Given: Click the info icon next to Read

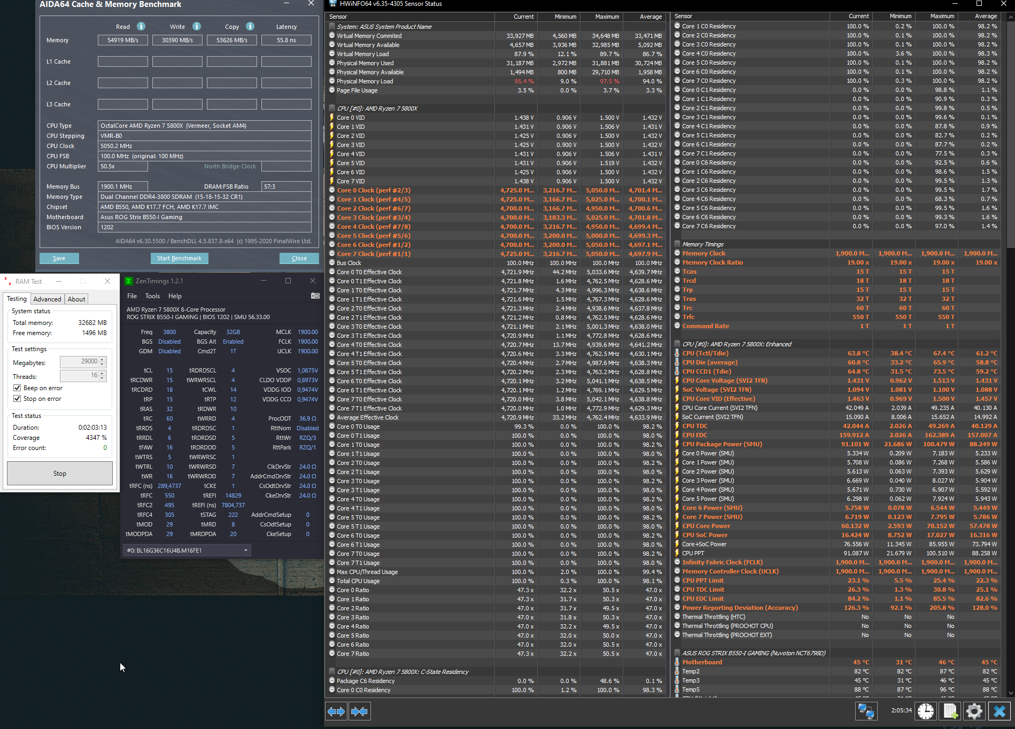Looking at the screenshot, I should click(141, 26).
